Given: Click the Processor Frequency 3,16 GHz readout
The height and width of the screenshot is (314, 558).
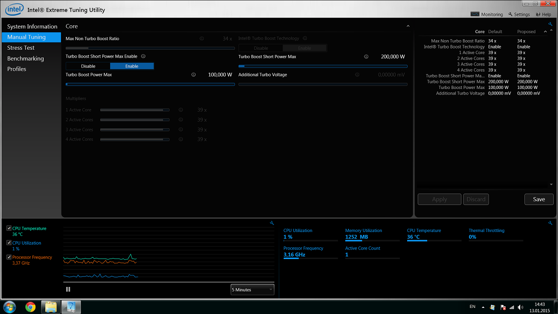Looking at the screenshot, I should coord(310,252).
